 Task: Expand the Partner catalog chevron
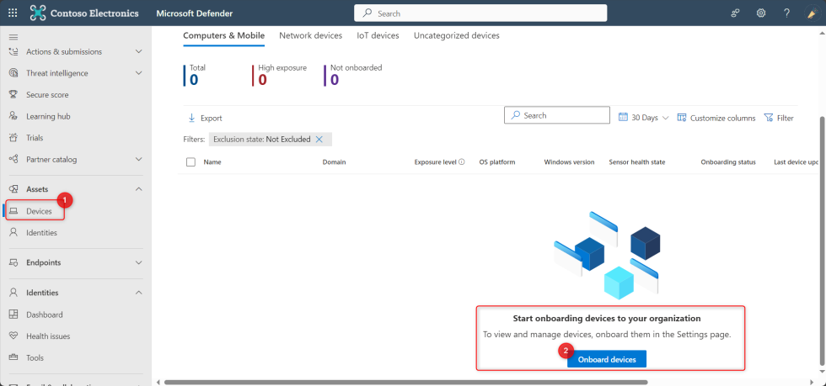tap(138, 159)
